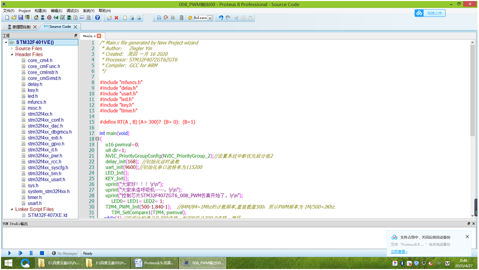Open the Home Page icon
The image size is (479, 270).
tap(36, 18)
